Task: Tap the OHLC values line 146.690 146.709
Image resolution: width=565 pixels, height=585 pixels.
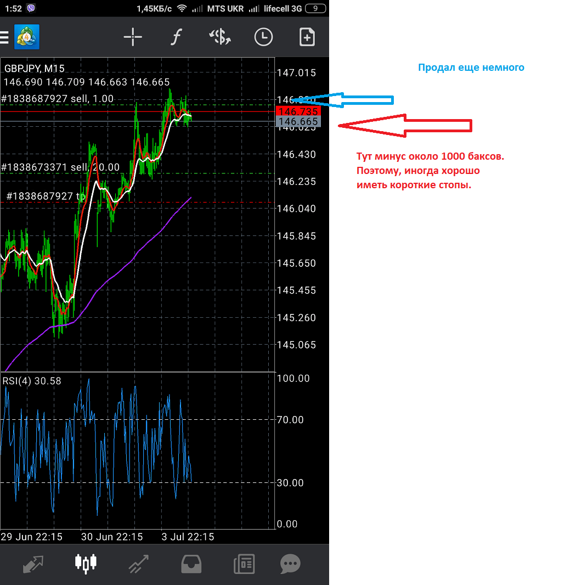Action: click(x=87, y=82)
